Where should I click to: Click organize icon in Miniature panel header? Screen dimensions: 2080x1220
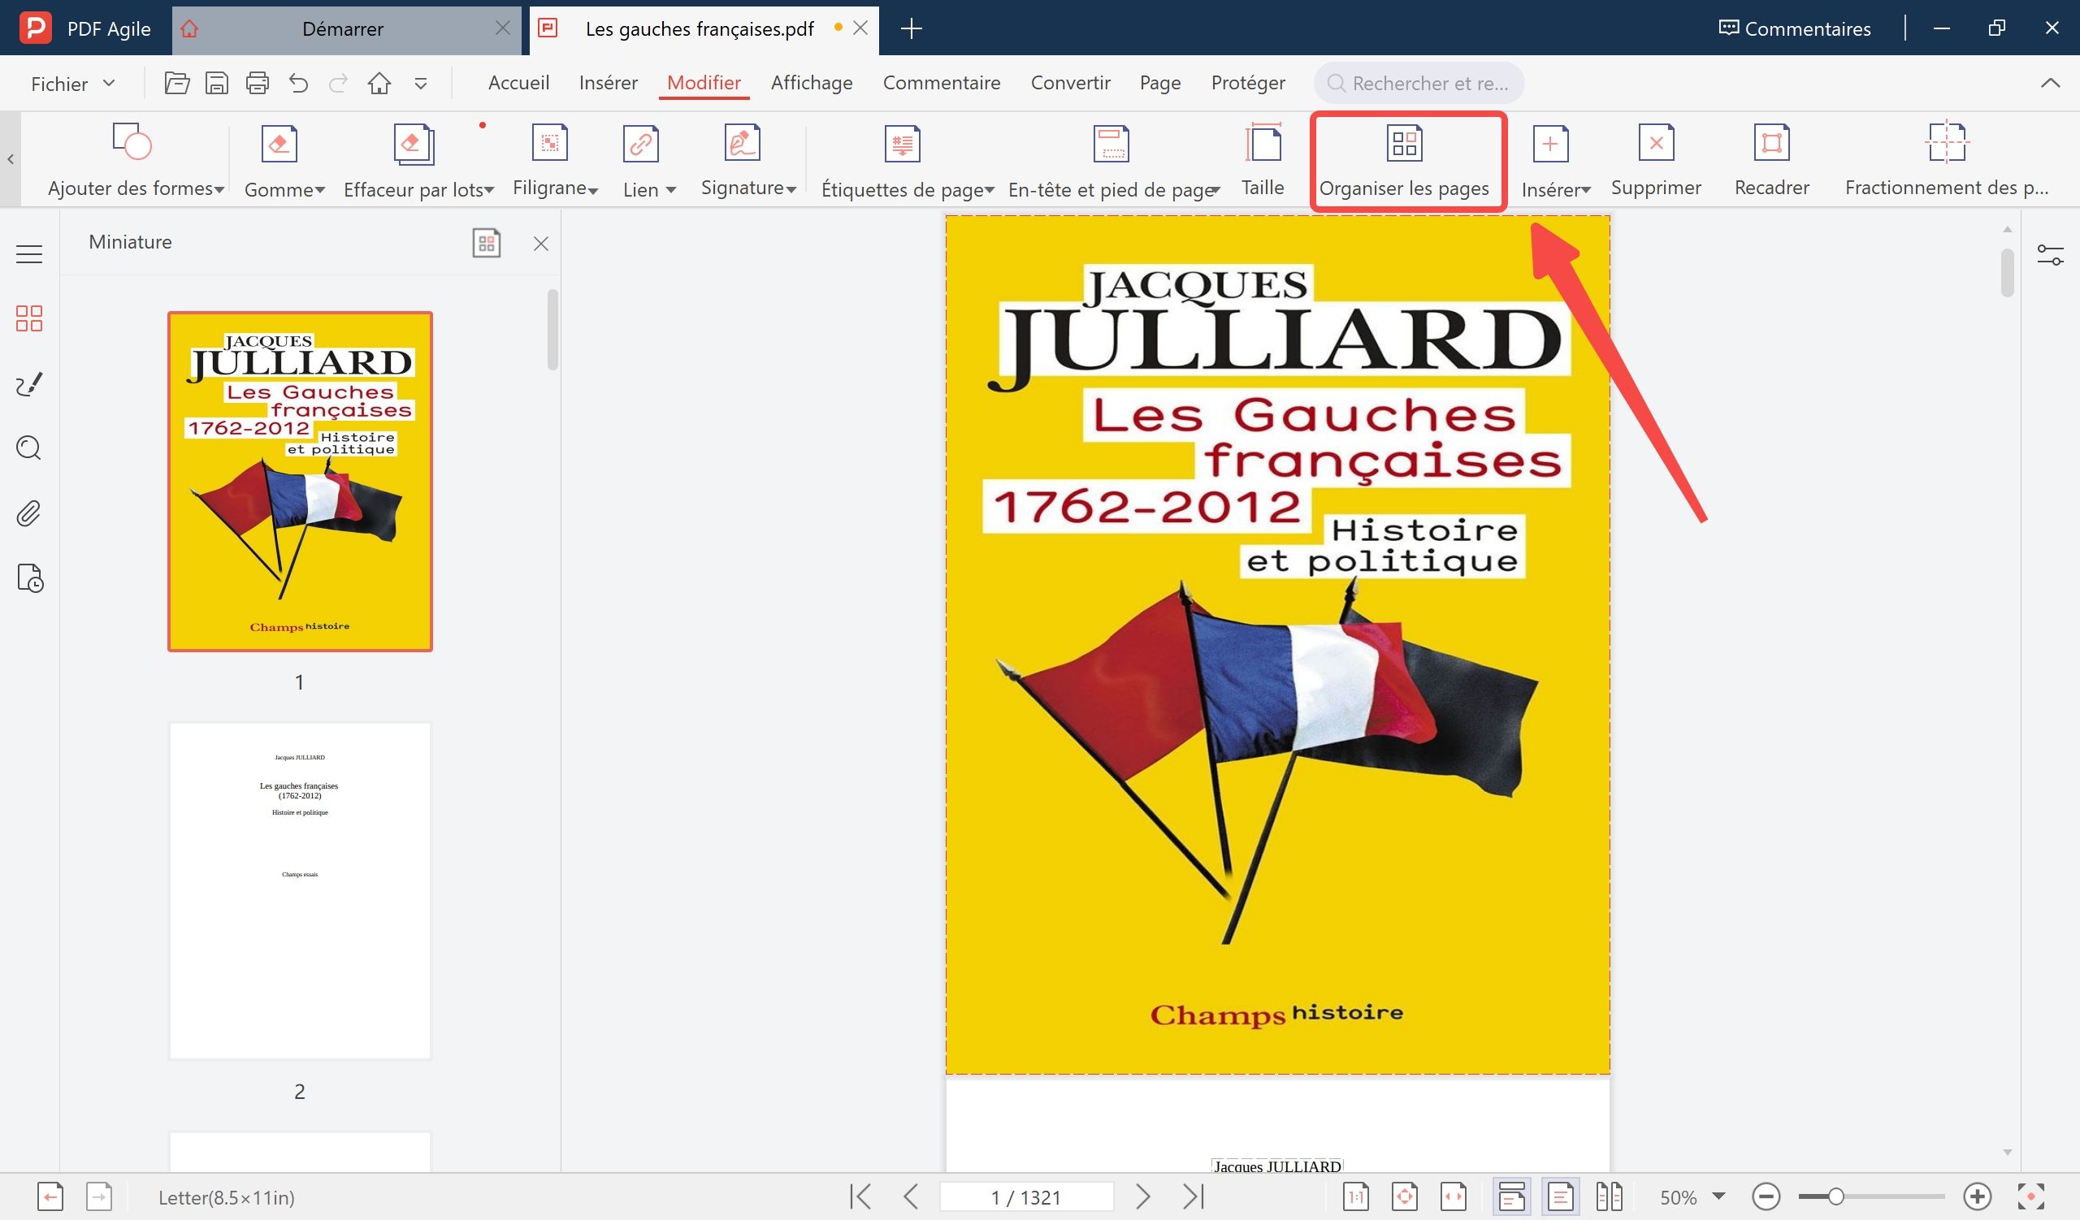tap(486, 244)
